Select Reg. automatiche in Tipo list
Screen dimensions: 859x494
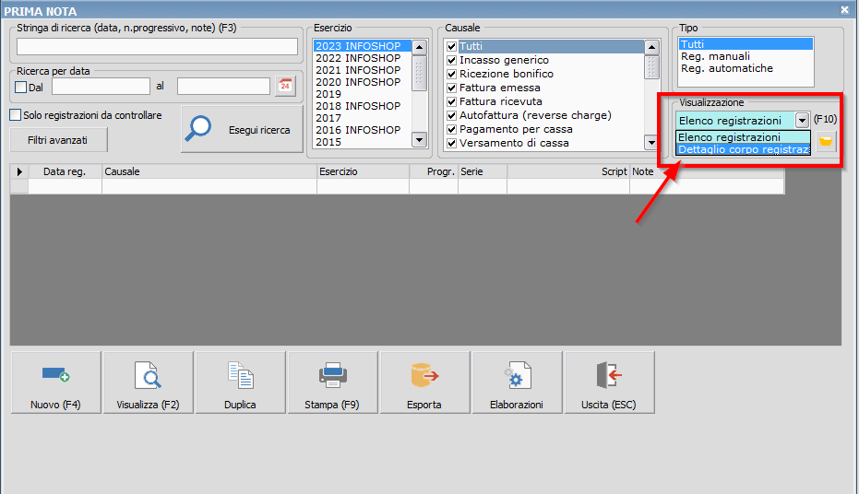click(x=746, y=68)
